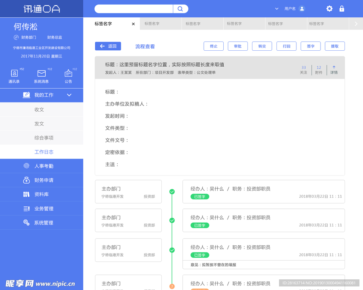Click the 签字 button
The image size is (363, 290).
point(311,46)
